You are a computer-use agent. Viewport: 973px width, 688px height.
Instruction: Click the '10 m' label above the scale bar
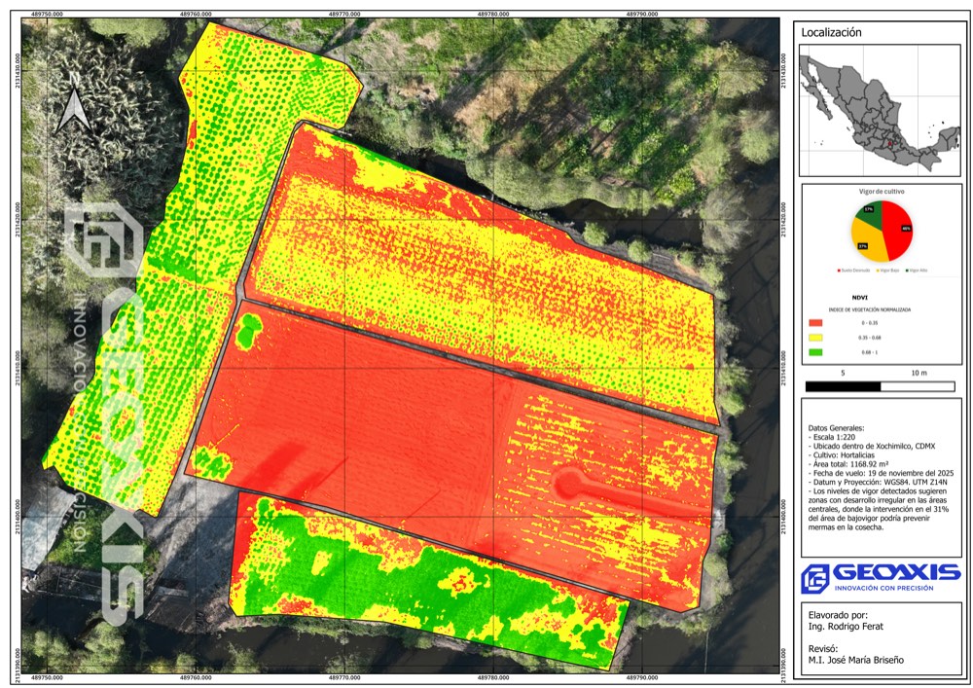919,373
